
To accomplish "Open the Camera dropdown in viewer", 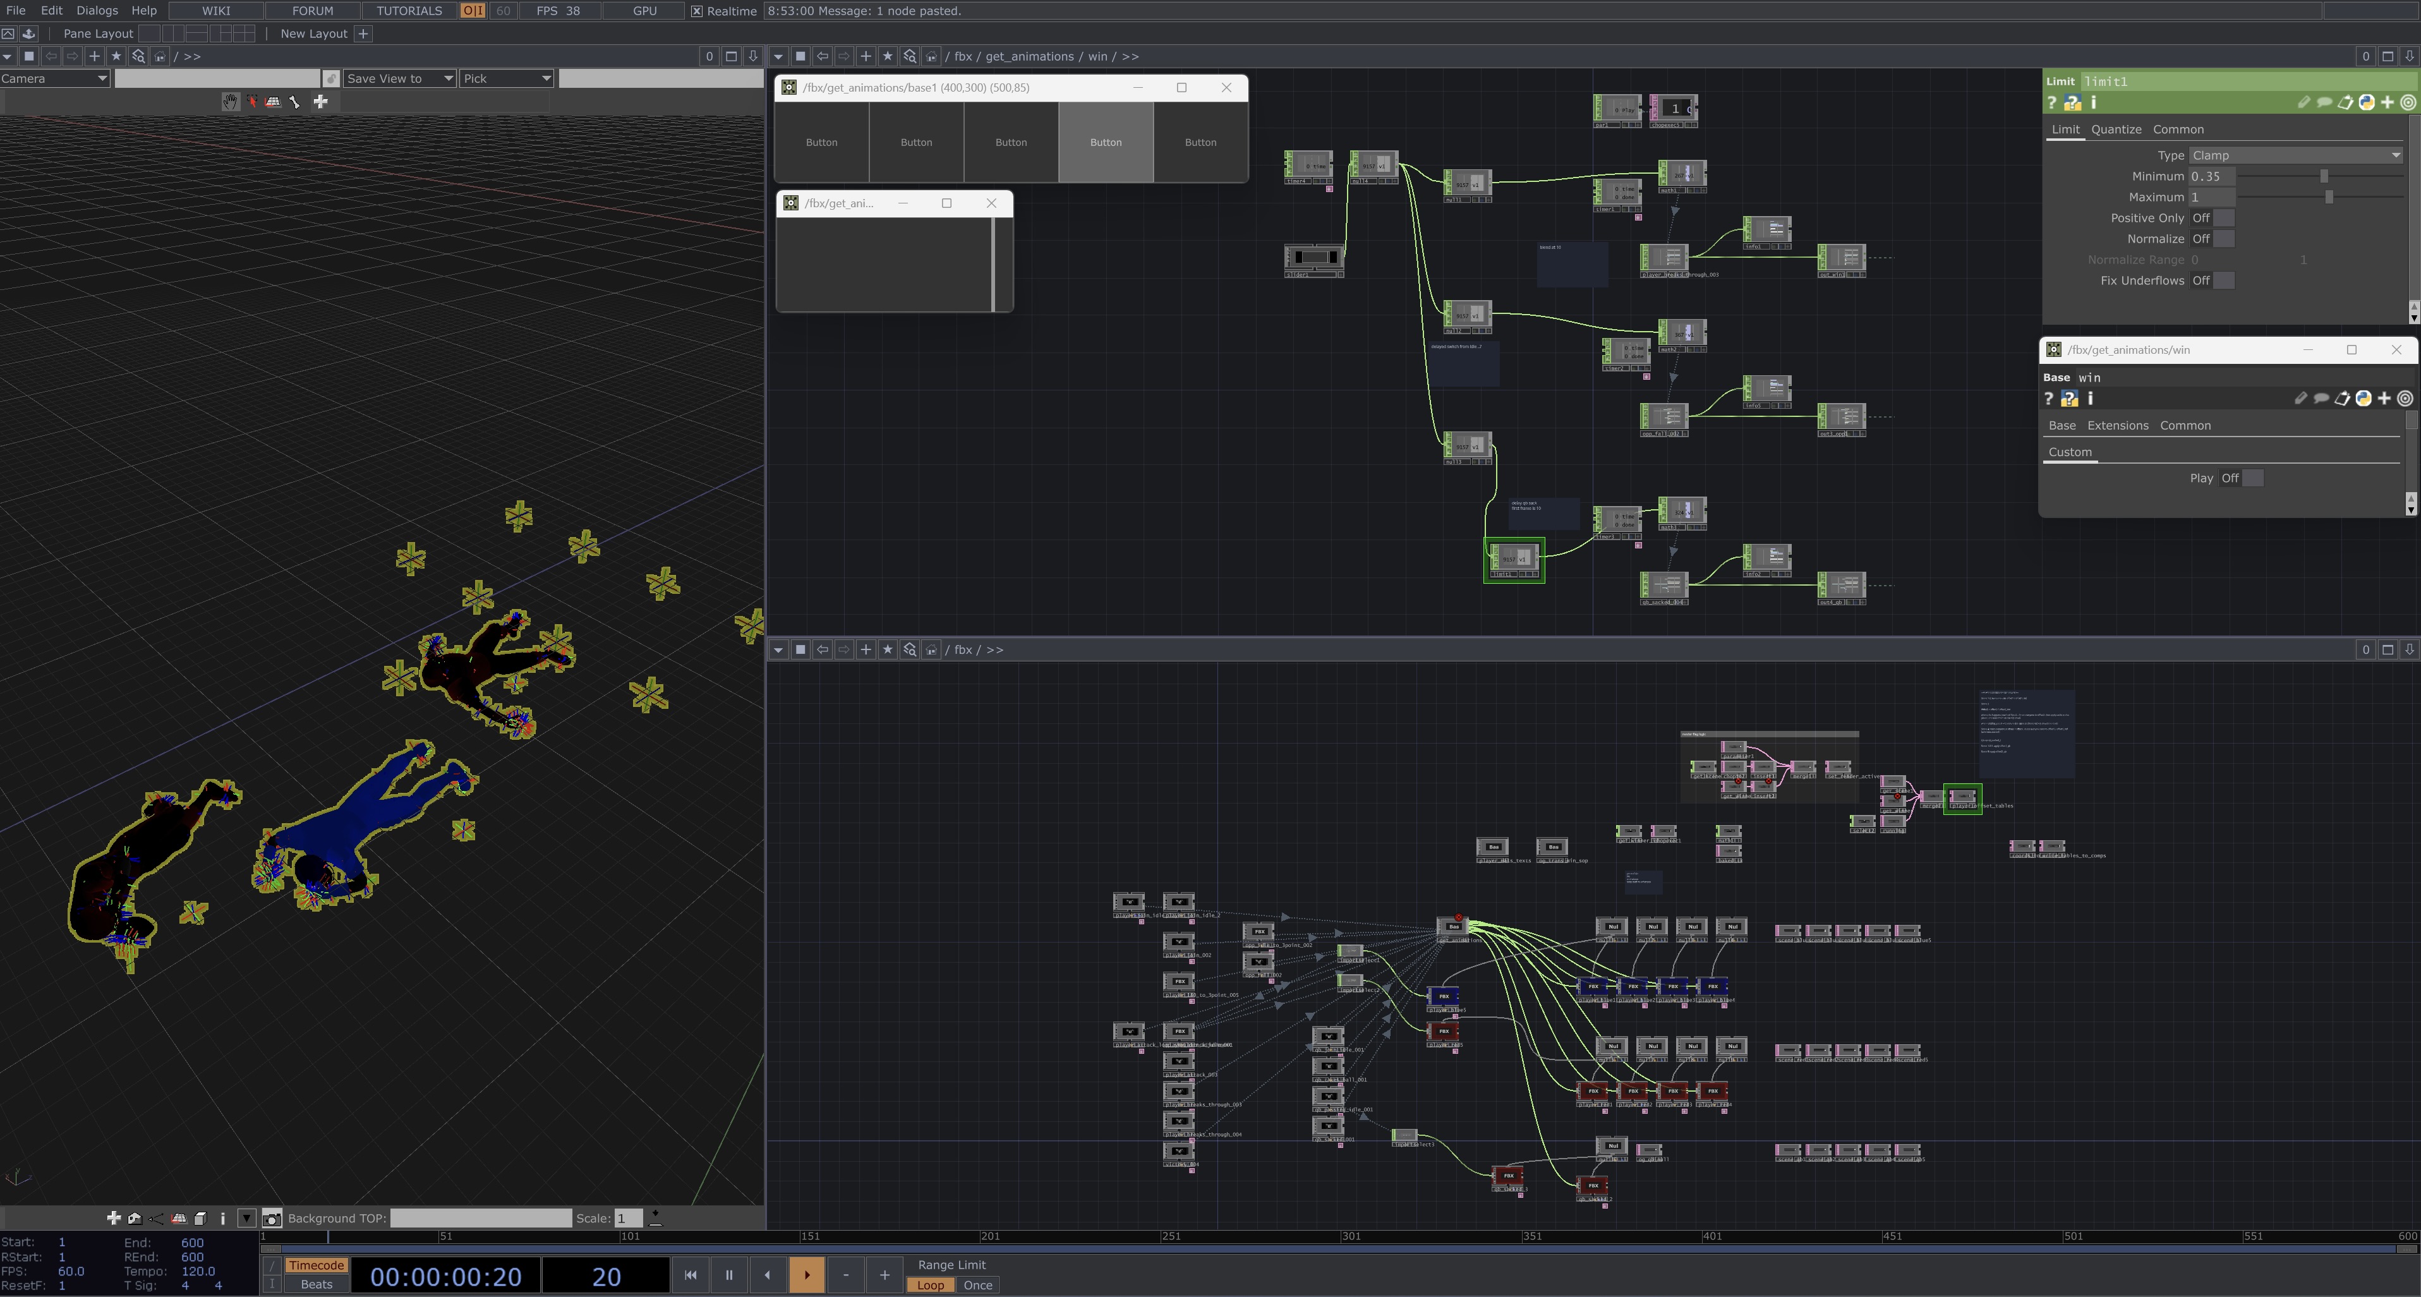I will coord(54,79).
